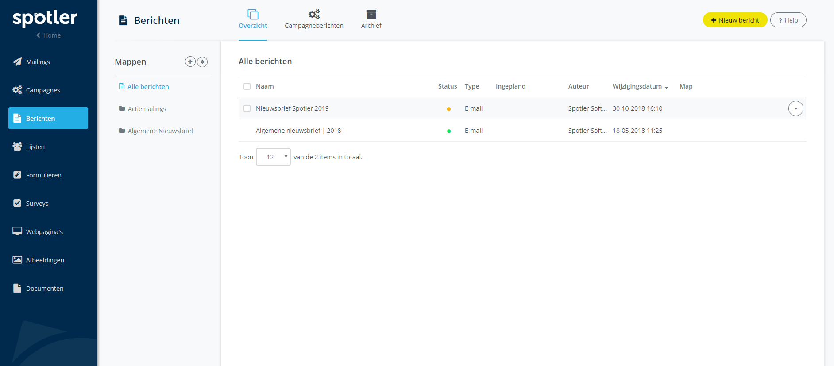This screenshot has height=366, width=834.
Task: Sort by the Status column header
Action: coord(448,86)
